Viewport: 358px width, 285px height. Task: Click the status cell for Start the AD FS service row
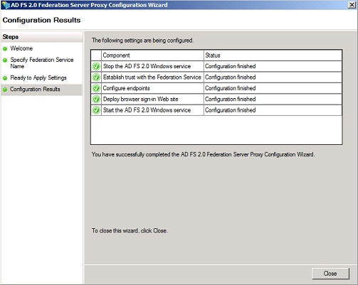273,110
